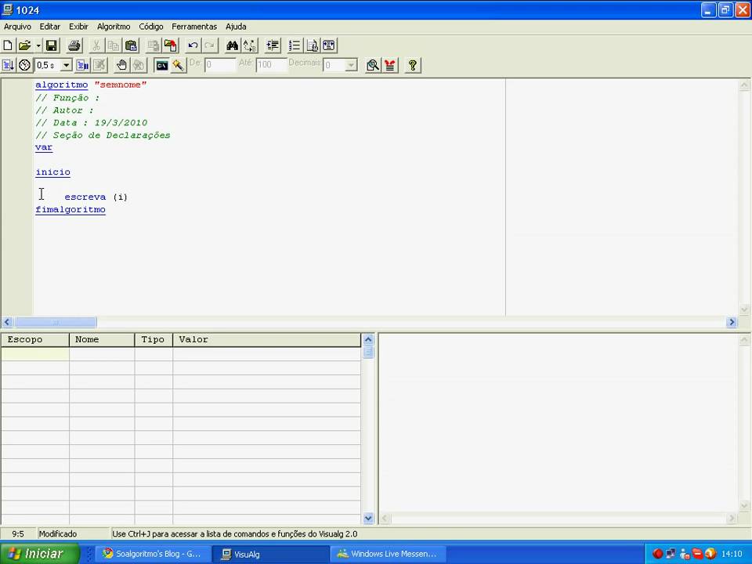Print the code with printer icon

click(74, 45)
